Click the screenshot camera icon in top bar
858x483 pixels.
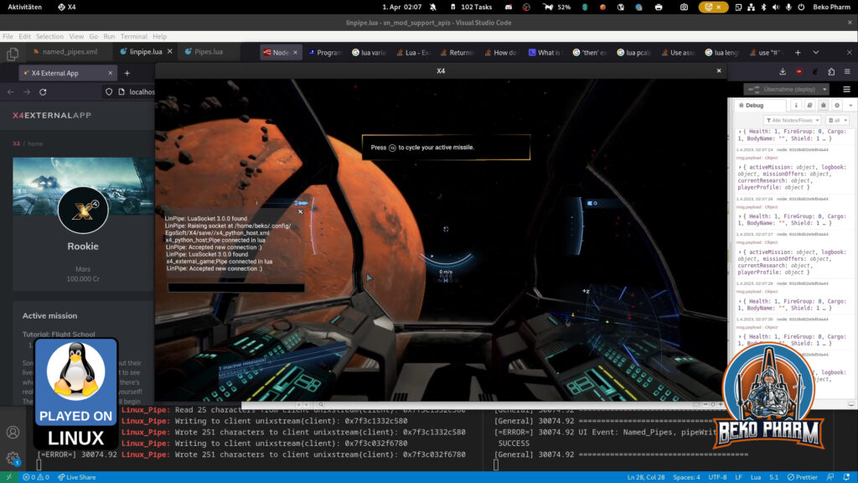point(684,7)
